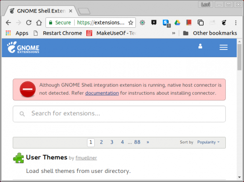Go to page 2 of results
The height and width of the screenshot is (182, 244).
101,142
